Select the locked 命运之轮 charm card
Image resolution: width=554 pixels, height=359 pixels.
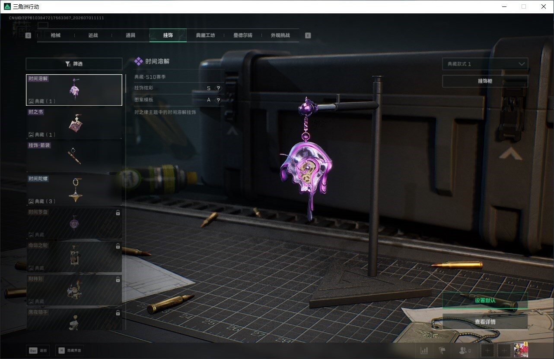(x=74, y=256)
